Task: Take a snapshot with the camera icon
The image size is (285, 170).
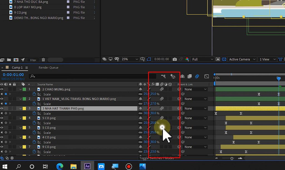Action: click(175, 59)
